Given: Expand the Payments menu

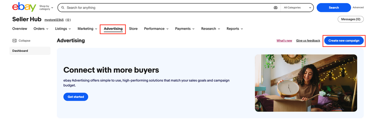Looking at the screenshot, I should point(185,29).
